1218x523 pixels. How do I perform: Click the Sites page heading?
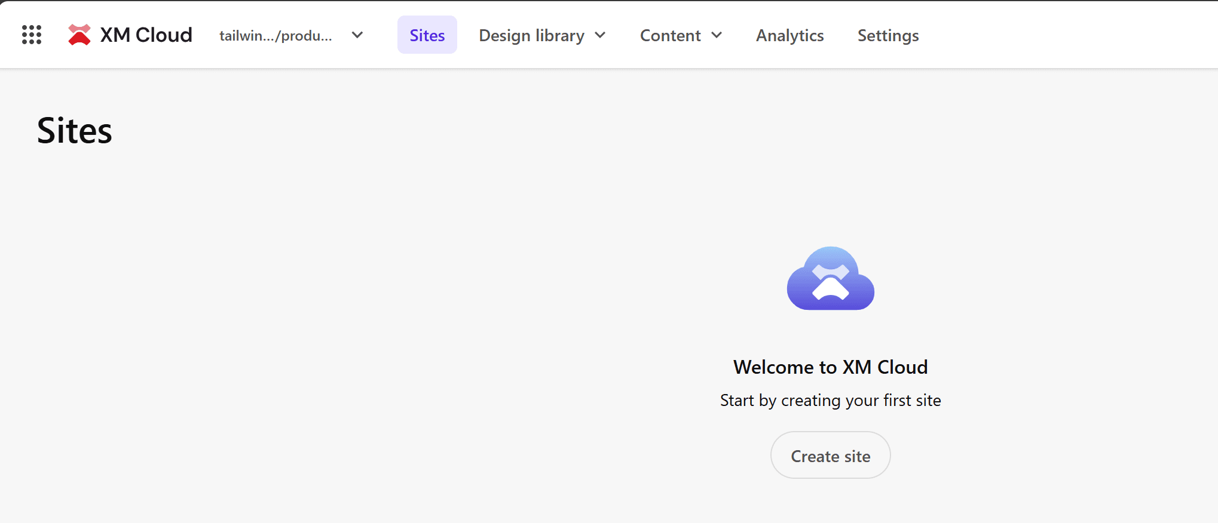click(75, 131)
